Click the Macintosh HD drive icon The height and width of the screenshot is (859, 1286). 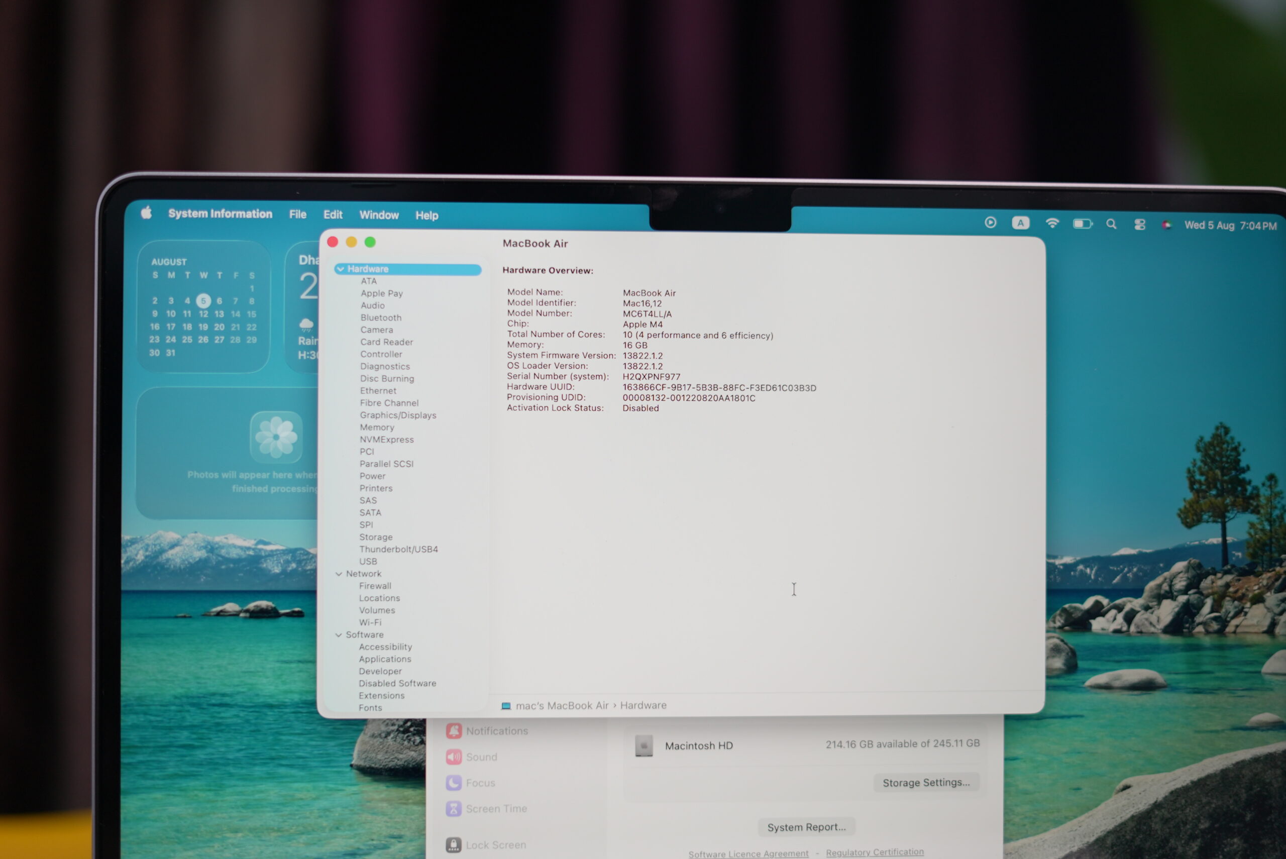[x=644, y=745]
